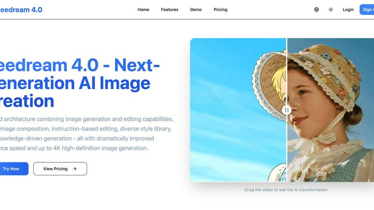Click the comparison slider handle on the image

point(287,110)
